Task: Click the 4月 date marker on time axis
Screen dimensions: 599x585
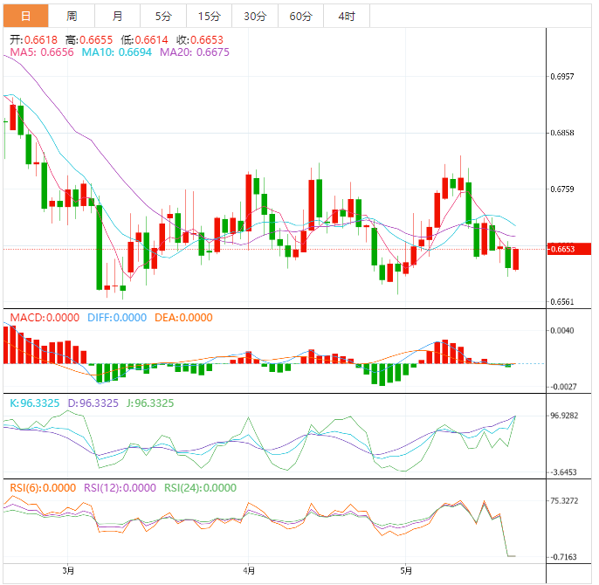Action: coord(249,572)
